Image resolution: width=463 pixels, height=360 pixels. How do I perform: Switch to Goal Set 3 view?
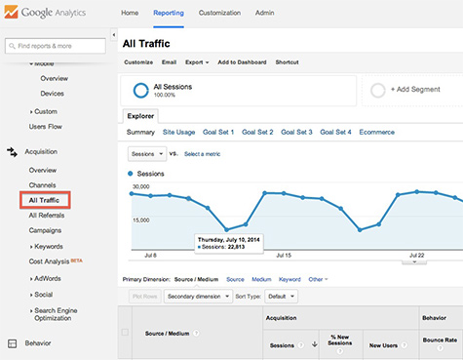tap(296, 132)
